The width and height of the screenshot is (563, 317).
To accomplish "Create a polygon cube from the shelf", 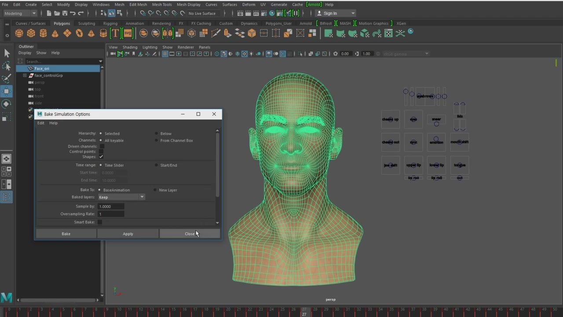I will (x=31, y=33).
